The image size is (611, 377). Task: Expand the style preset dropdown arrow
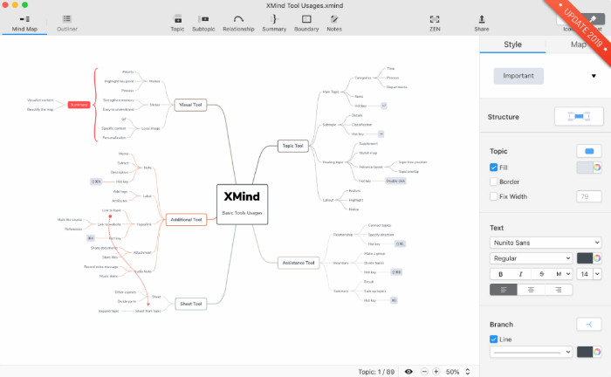[594, 76]
